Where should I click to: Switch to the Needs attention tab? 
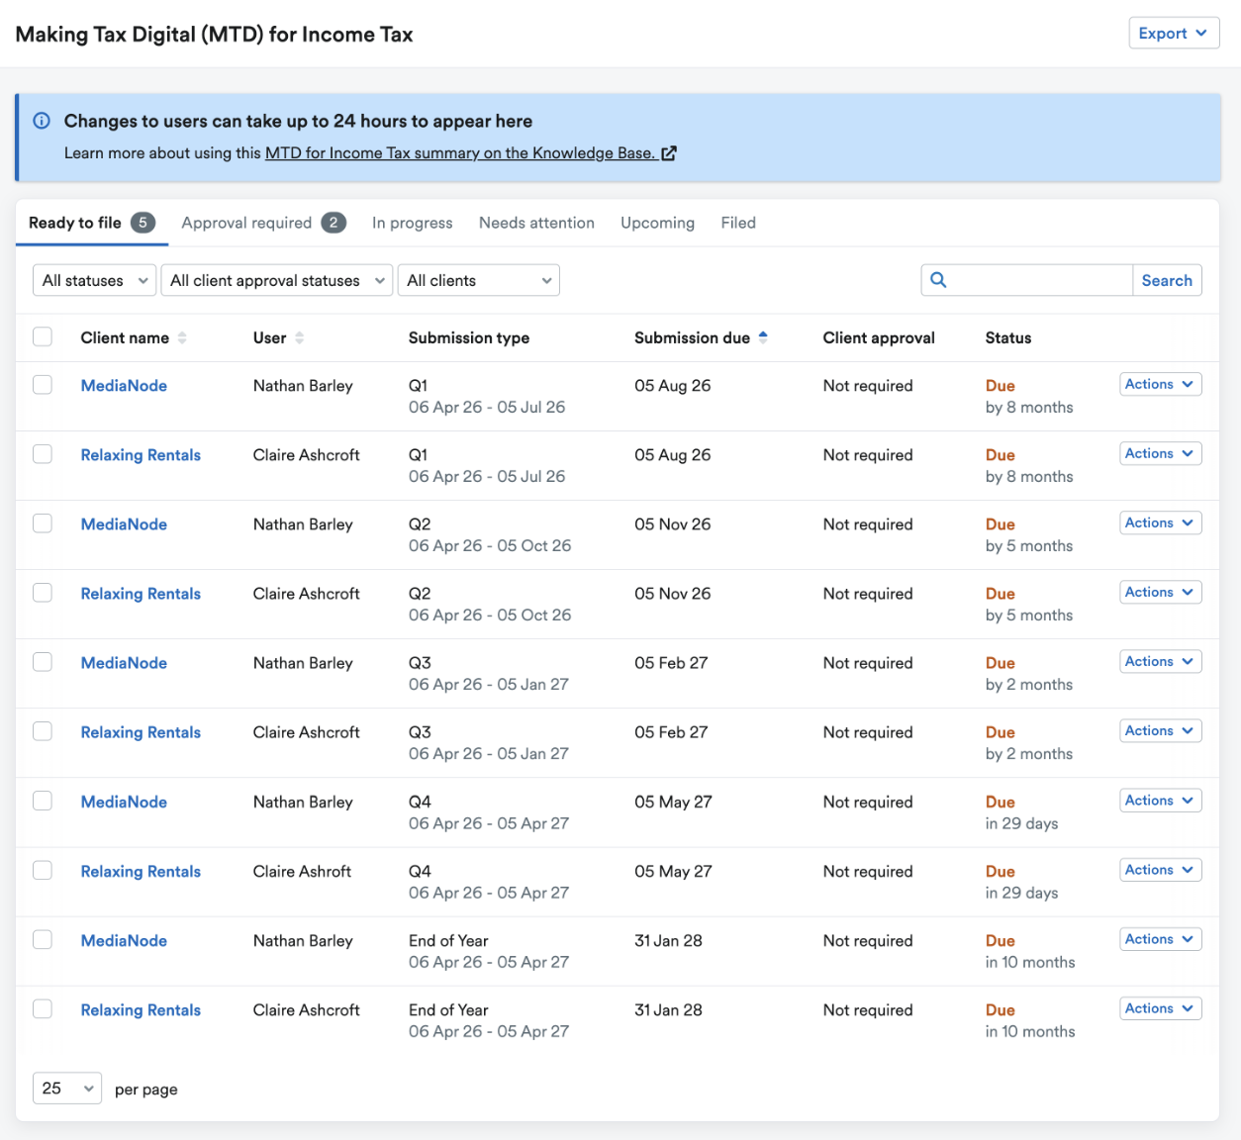pyautogui.click(x=536, y=223)
